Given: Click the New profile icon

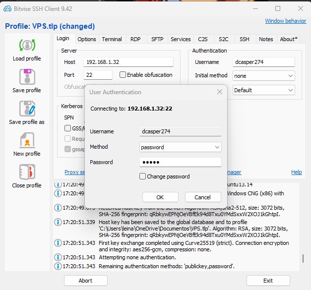Looking at the screenshot, I should (27, 140).
